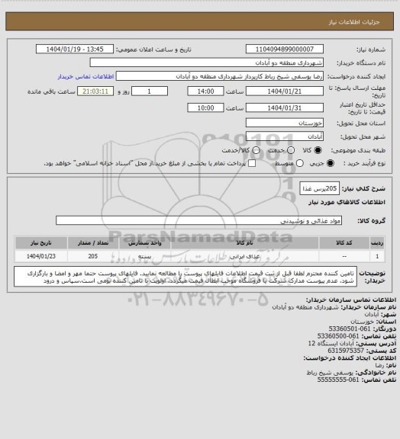Click the family name یوسفی شیخ رباط
The width and height of the screenshot is (400, 439).
[x=330, y=373]
